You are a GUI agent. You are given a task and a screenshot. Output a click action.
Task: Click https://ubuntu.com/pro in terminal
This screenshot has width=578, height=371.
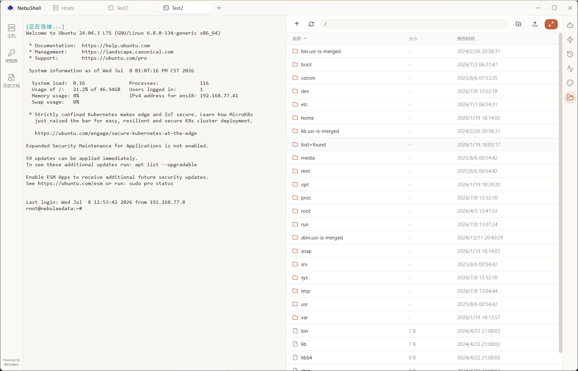pyautogui.click(x=115, y=58)
